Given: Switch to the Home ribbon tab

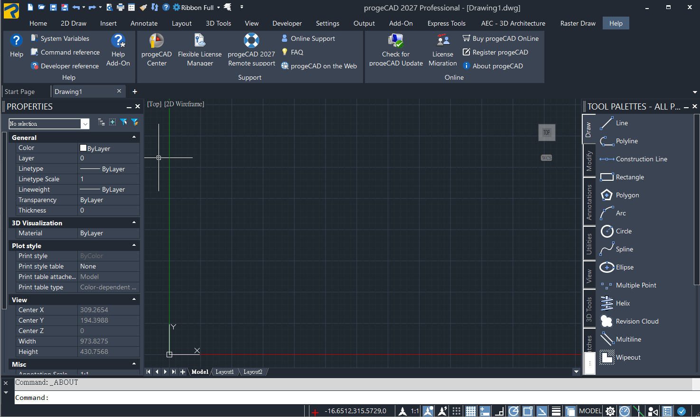Looking at the screenshot, I should coord(38,23).
